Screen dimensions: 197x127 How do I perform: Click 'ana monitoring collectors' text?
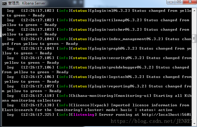click(x=31, y=100)
